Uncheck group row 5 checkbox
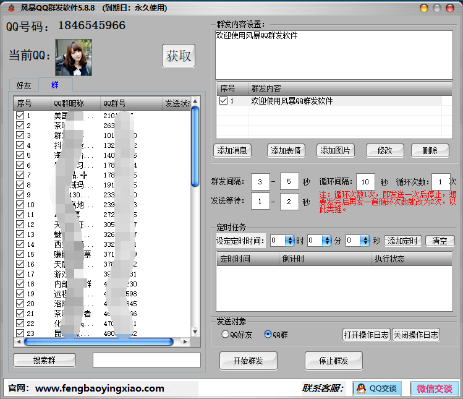Screen dimensions: 463x399 [x=20, y=155]
